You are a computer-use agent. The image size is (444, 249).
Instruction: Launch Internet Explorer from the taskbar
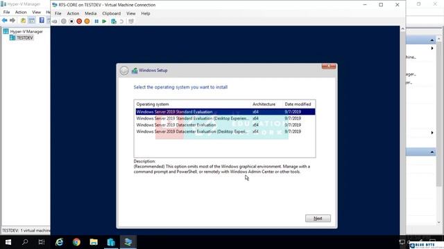tap(59, 242)
